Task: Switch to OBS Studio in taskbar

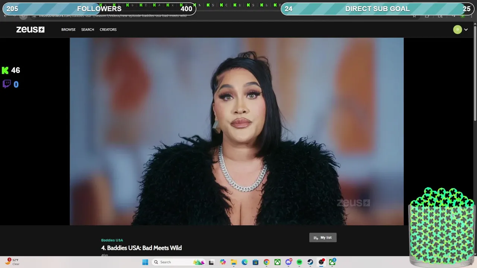Action: 321,262
